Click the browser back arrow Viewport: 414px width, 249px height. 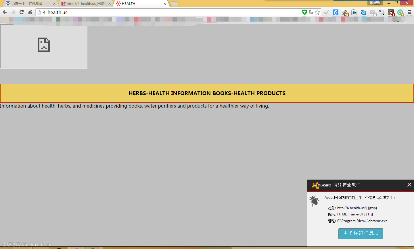tap(5, 12)
